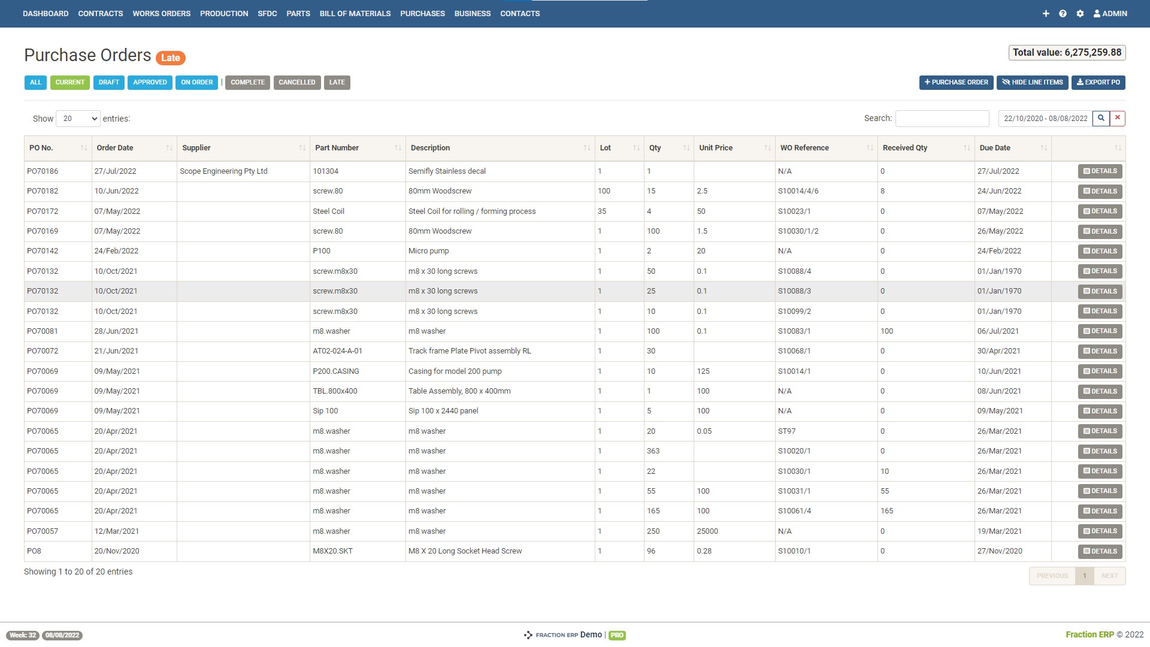Open the Purchases menu in navbar

click(x=422, y=14)
